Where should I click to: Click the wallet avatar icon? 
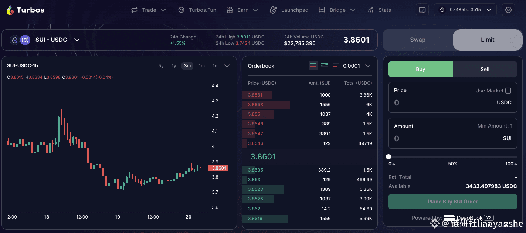click(442, 10)
